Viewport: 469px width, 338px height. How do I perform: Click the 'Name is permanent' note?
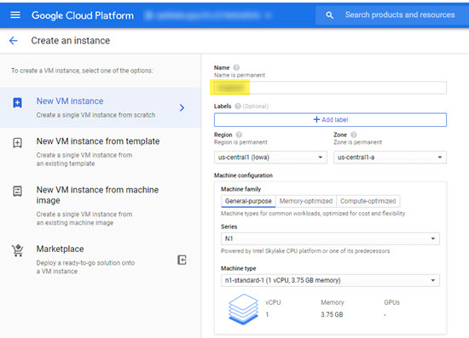coord(240,75)
